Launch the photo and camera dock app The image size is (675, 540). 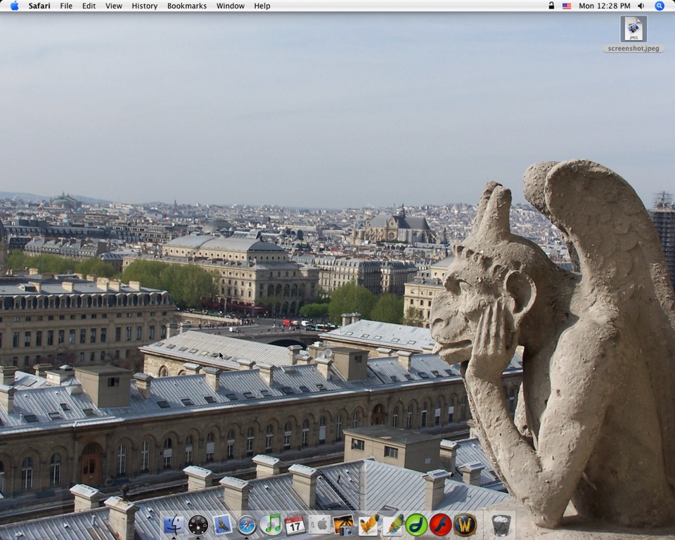(344, 525)
